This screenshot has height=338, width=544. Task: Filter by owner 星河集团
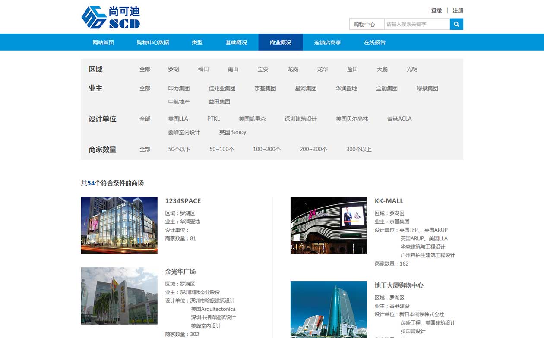click(306, 88)
